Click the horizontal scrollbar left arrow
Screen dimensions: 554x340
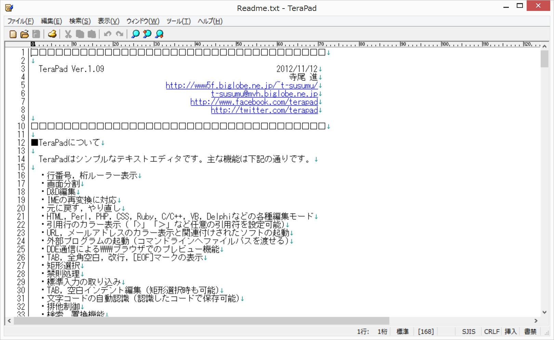tap(9, 321)
